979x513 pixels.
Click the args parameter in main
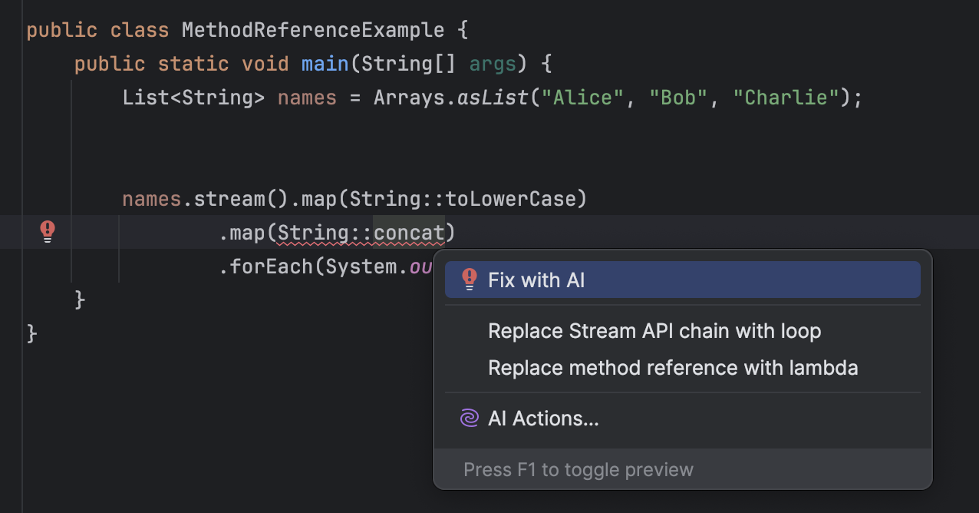pos(493,64)
